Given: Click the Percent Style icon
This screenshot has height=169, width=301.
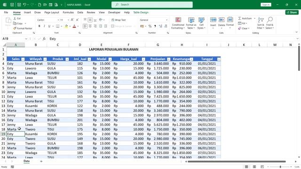Looking at the screenshot, I should click(x=150, y=26).
